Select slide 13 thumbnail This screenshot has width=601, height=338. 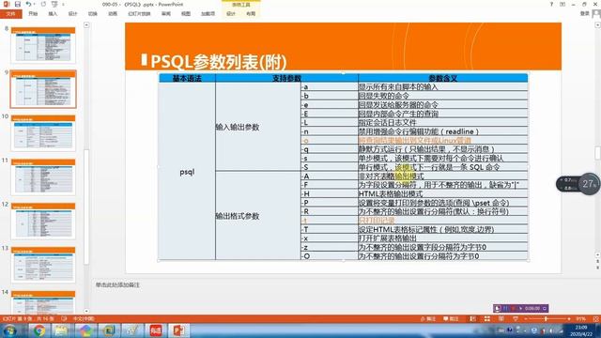coord(43,265)
